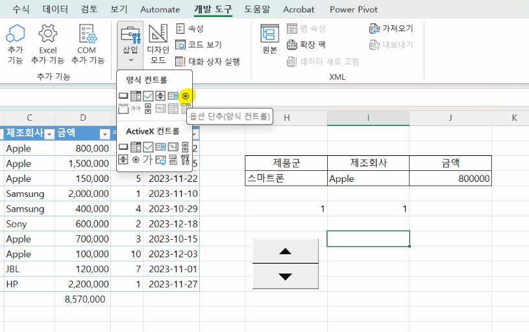The width and height of the screenshot is (529, 332).
Task: Insert ActiveX Spin Button
Action: [123, 159]
